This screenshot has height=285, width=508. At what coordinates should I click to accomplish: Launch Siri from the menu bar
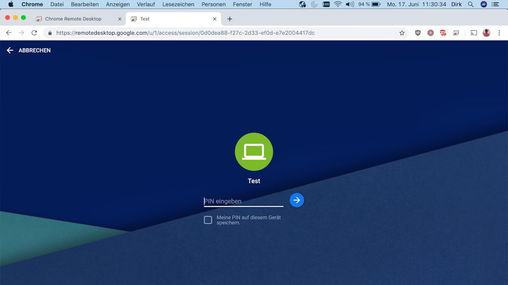483,4
